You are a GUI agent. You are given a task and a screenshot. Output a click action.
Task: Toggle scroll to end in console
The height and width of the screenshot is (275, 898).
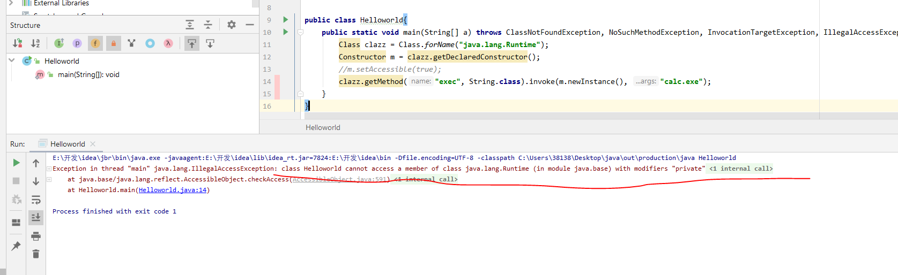click(36, 217)
